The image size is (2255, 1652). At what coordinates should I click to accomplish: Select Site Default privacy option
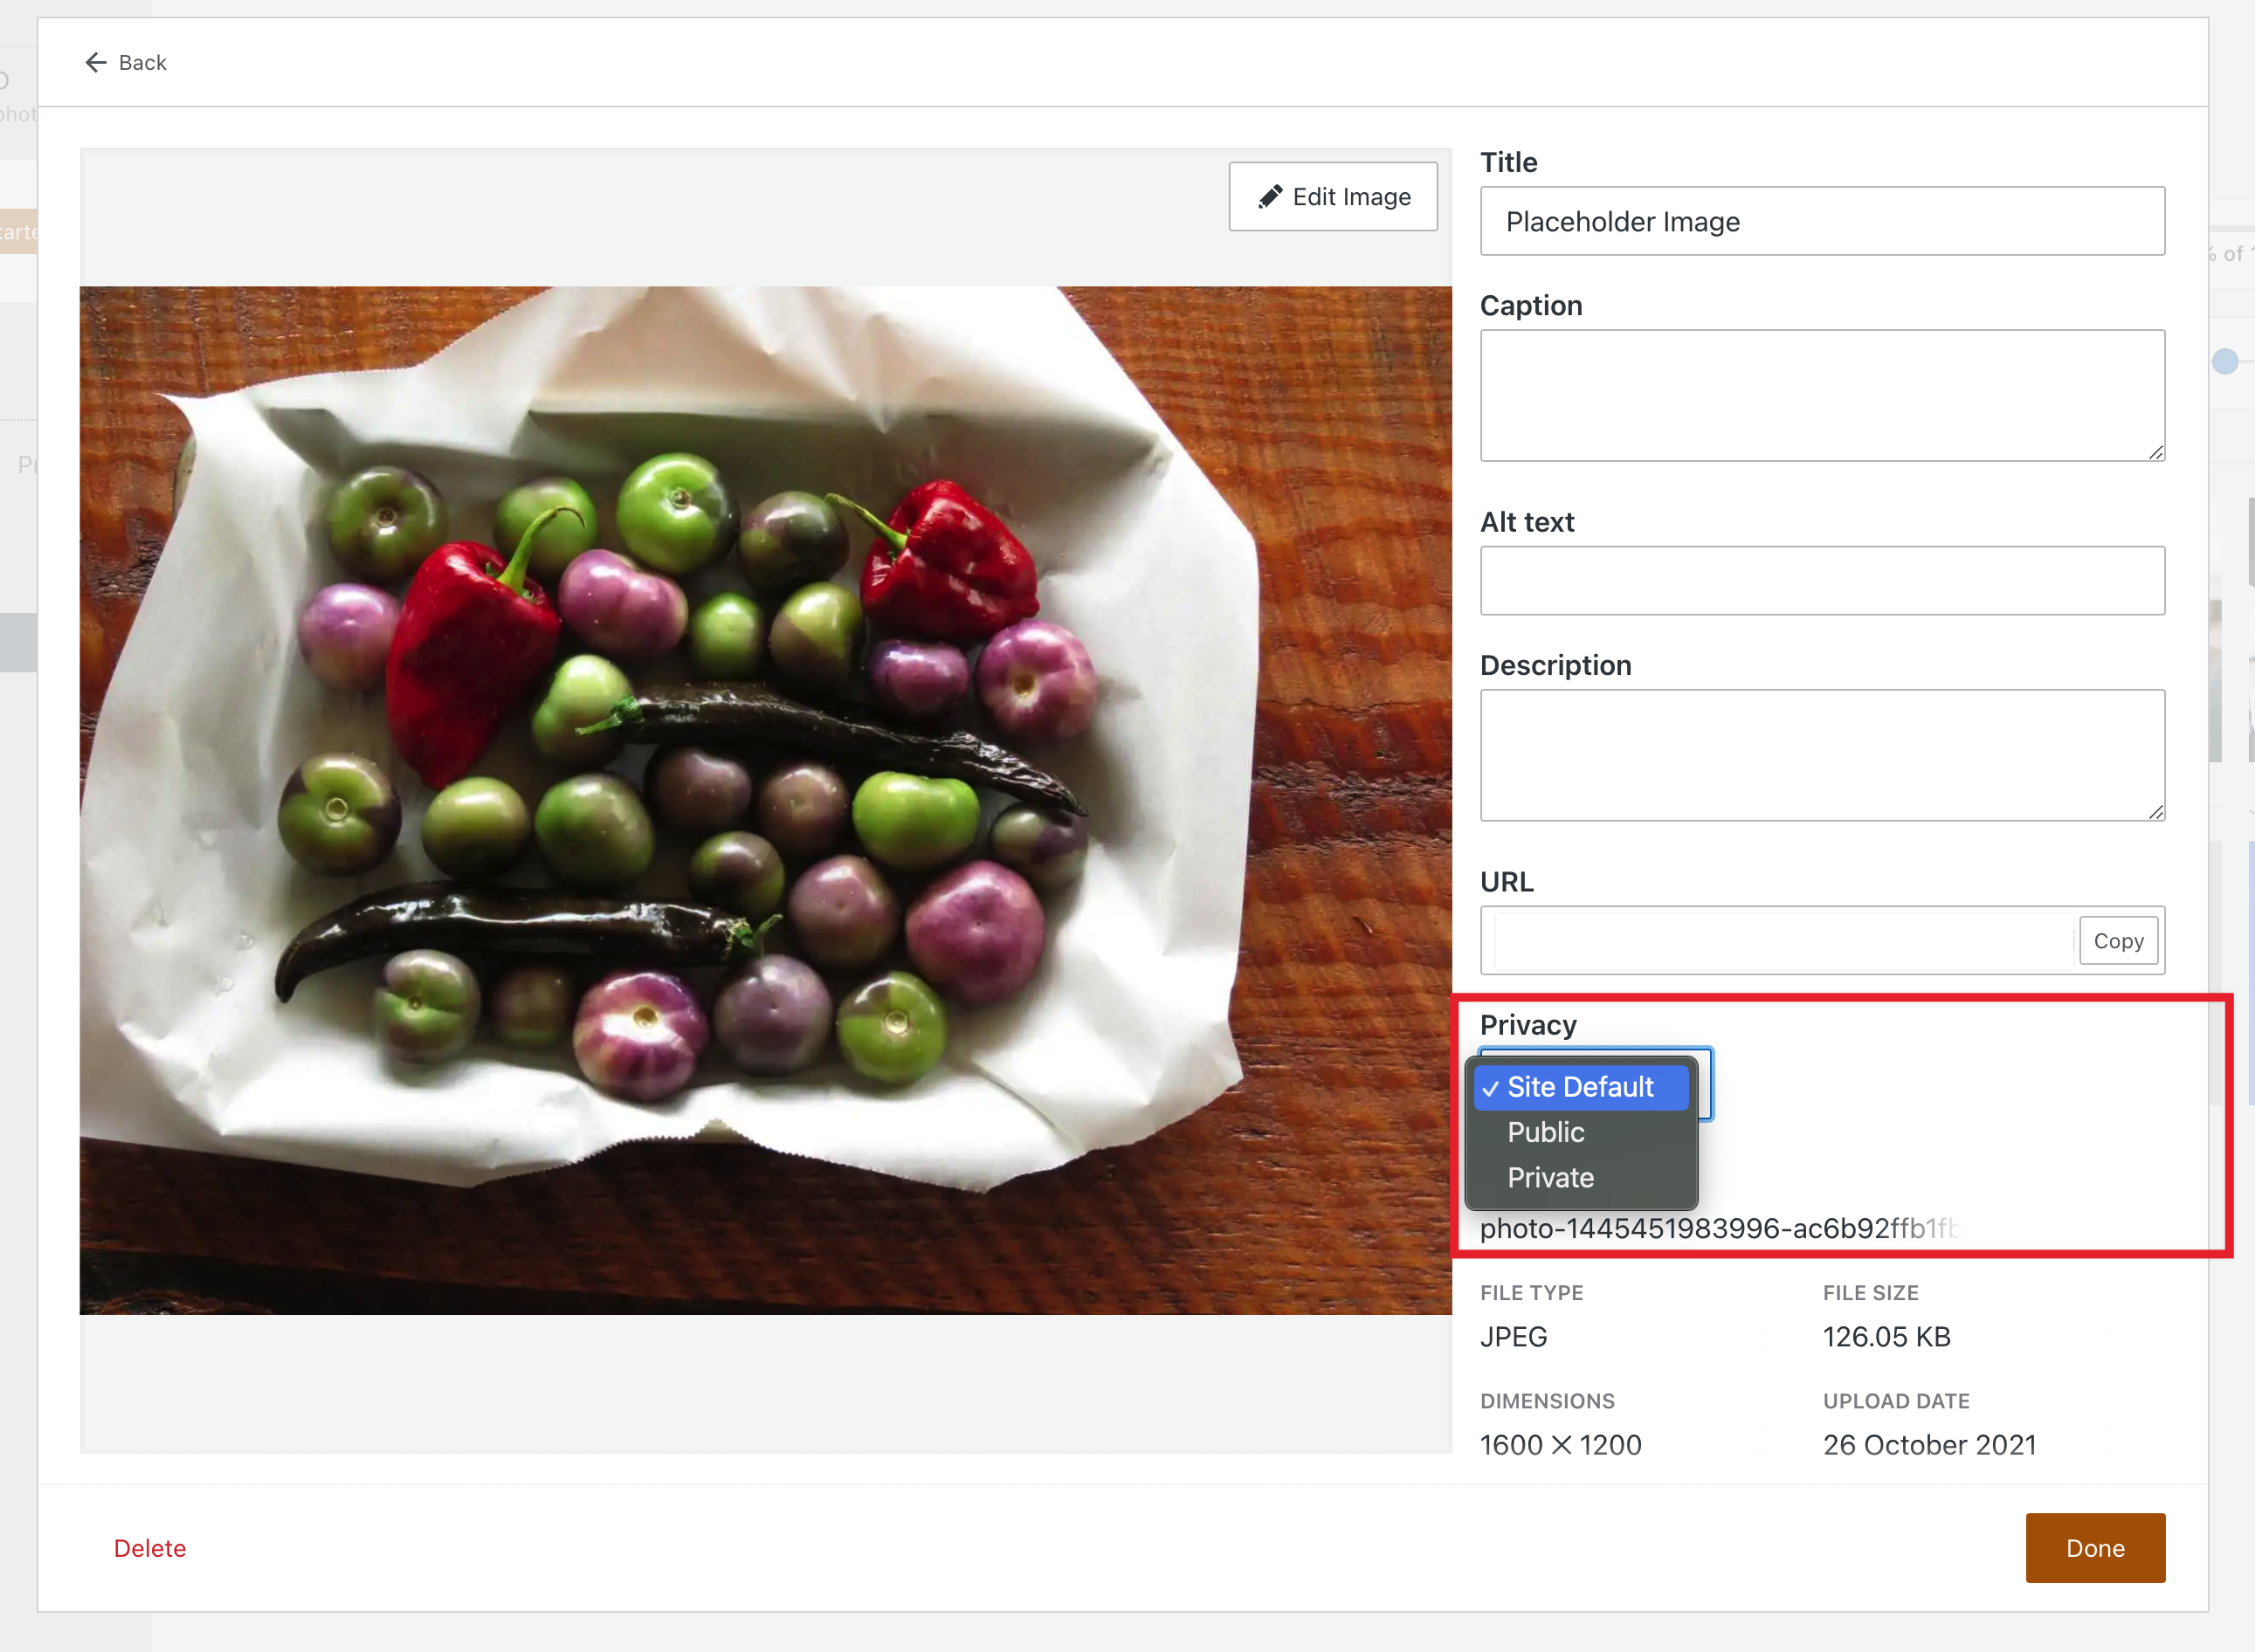(1580, 1087)
